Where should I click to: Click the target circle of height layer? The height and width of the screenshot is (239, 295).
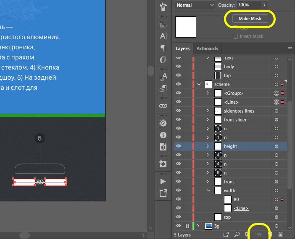point(277,146)
